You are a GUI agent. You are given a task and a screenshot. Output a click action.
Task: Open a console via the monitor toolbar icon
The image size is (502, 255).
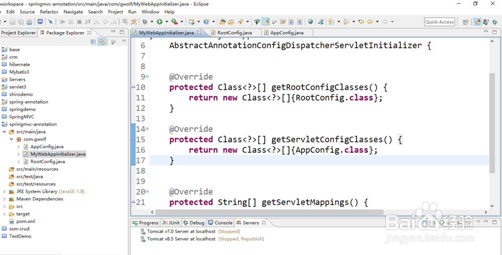tap(40, 22)
